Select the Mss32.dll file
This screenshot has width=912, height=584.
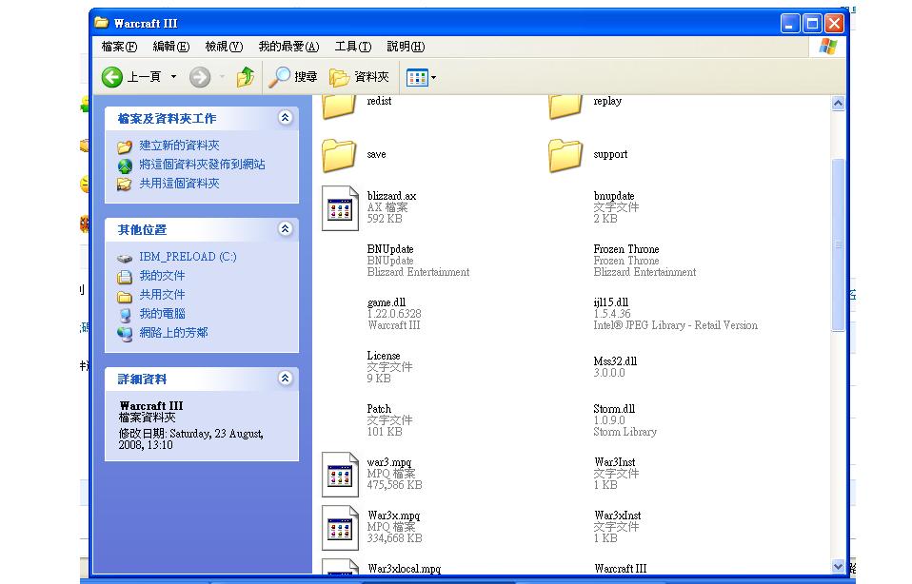coord(615,367)
